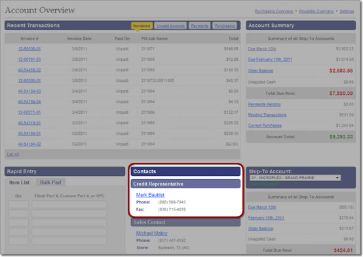Switch to the Payments tab
Image resolution: width=363 pixels, height=257 pixels.
point(200,26)
